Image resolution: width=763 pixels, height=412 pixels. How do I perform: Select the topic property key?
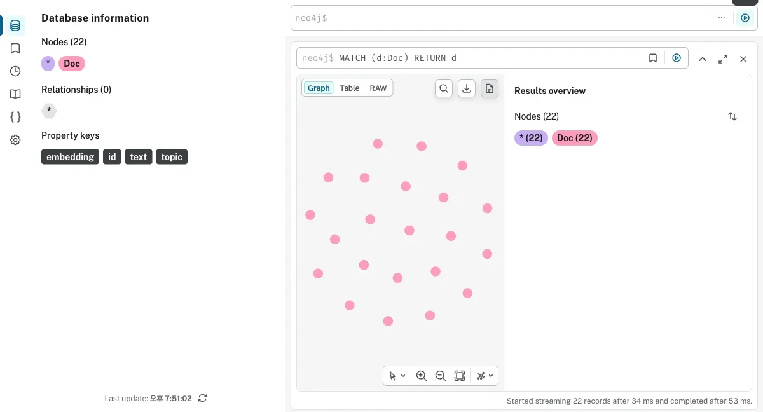click(172, 157)
